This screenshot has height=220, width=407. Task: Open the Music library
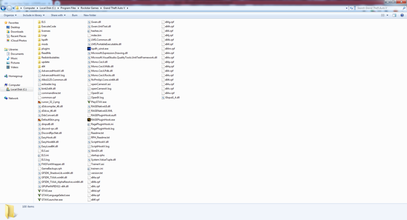point(14,59)
